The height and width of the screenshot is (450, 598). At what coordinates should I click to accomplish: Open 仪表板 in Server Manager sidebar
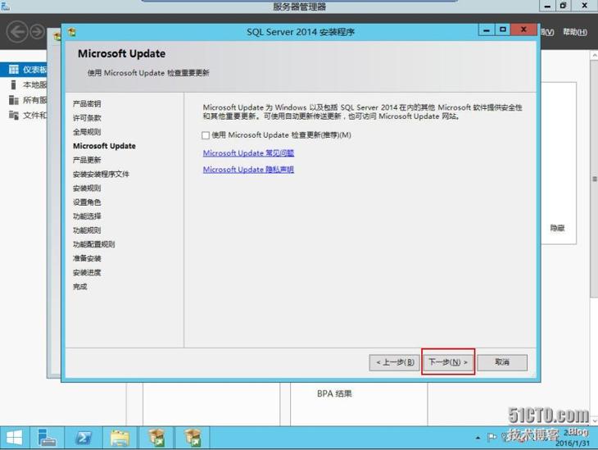coord(24,70)
